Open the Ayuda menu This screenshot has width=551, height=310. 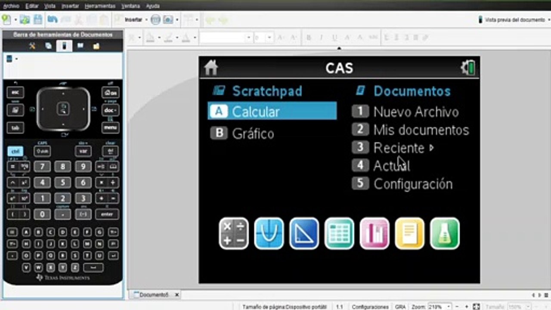(153, 6)
